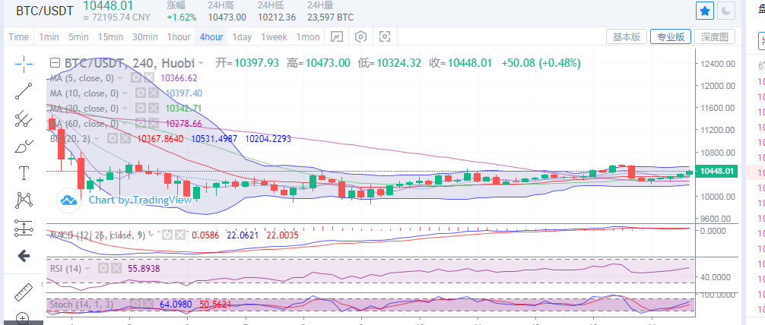
Task: Select the trend line drawing tool
Action: click(x=24, y=91)
